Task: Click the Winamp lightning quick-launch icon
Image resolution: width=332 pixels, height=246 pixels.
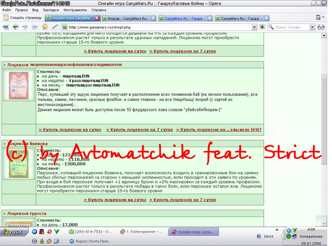Action: [49, 241]
